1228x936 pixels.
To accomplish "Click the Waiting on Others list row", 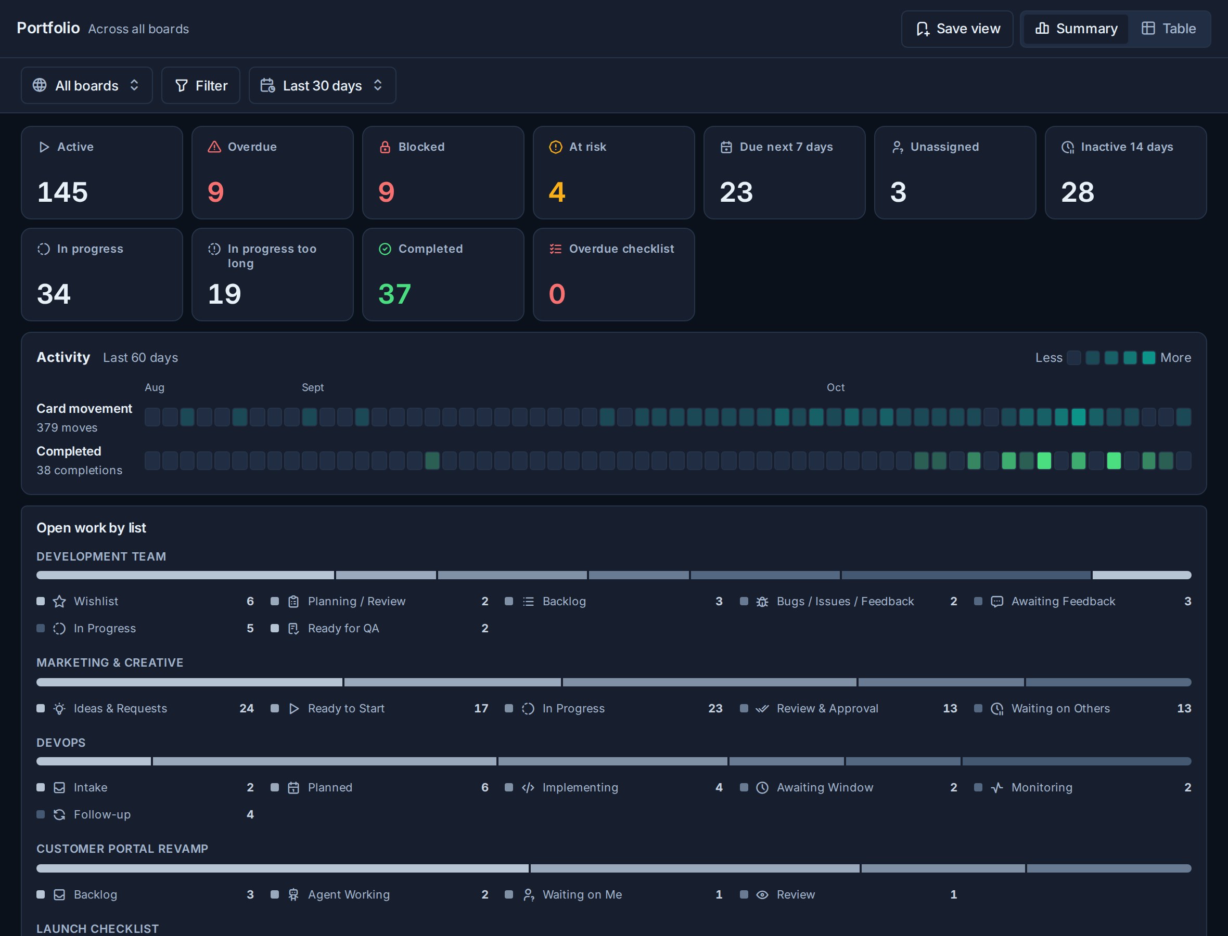I will coord(1082,709).
